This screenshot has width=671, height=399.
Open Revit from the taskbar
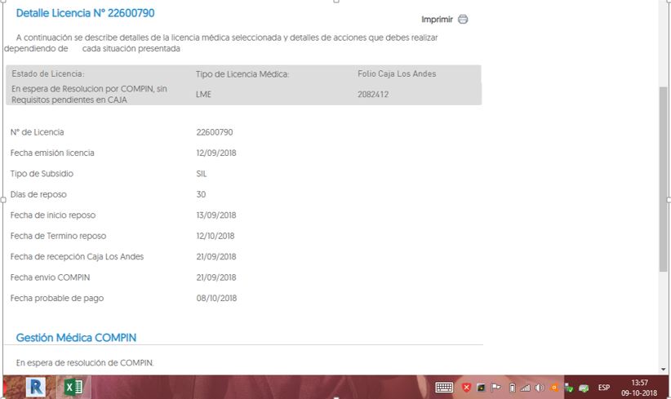point(36,388)
